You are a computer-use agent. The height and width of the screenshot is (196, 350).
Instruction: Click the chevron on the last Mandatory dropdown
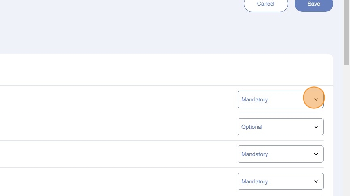point(316,181)
